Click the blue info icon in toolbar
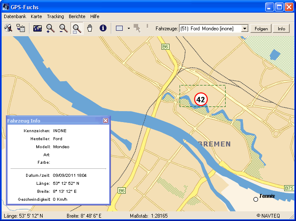The width and height of the screenshot is (296, 221). point(102,29)
